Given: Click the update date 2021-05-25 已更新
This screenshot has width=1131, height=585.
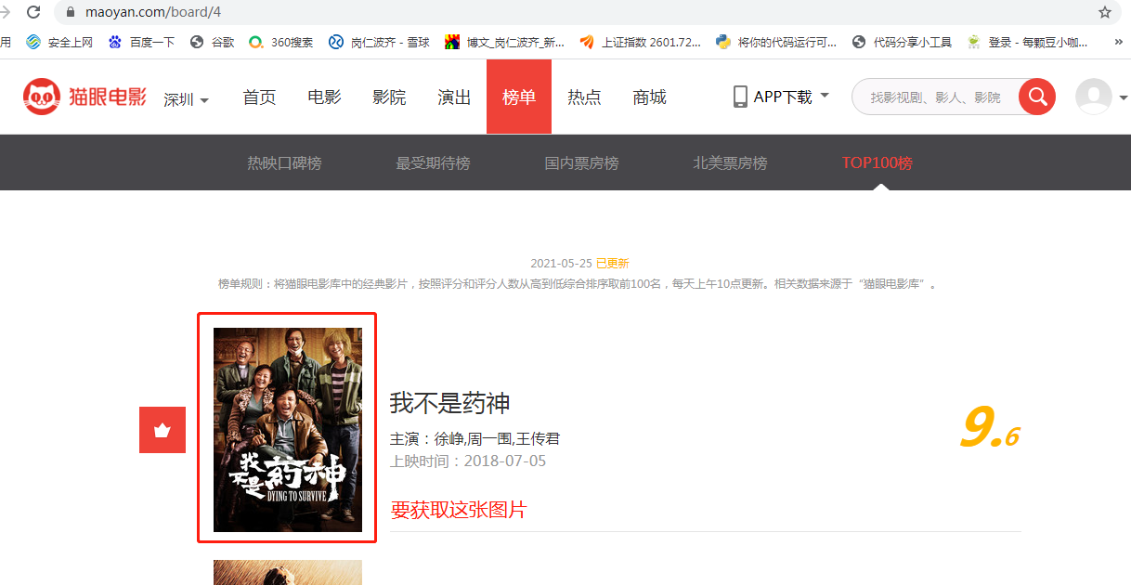Looking at the screenshot, I should coord(579,264).
